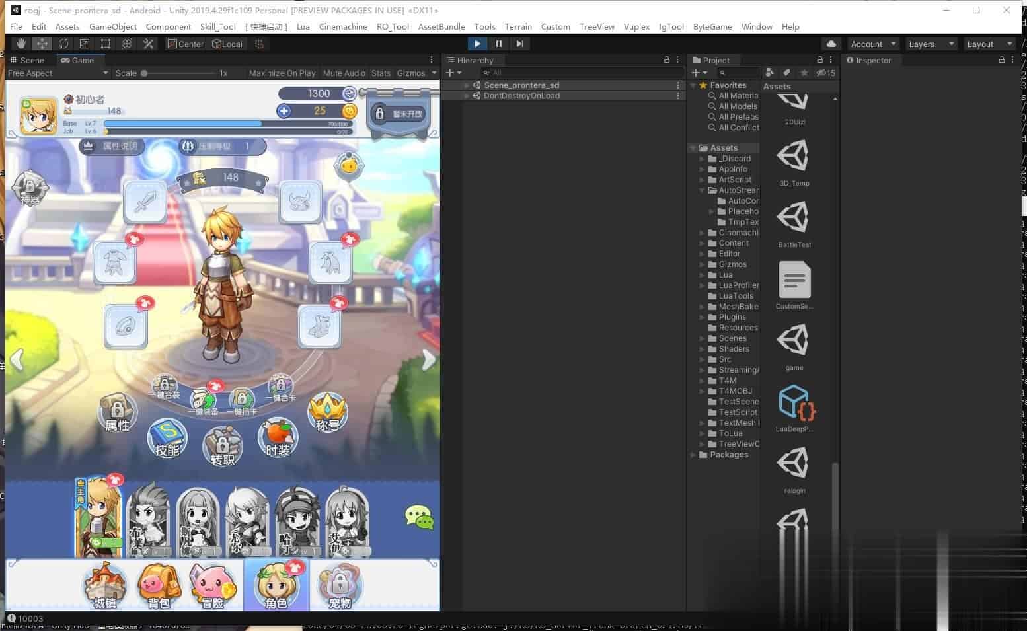
Task: Open the Inspector panel options menu
Action: click(1012, 60)
